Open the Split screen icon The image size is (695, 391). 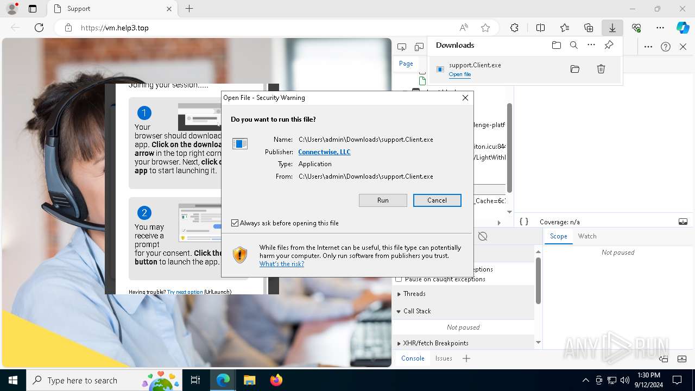pos(540,28)
